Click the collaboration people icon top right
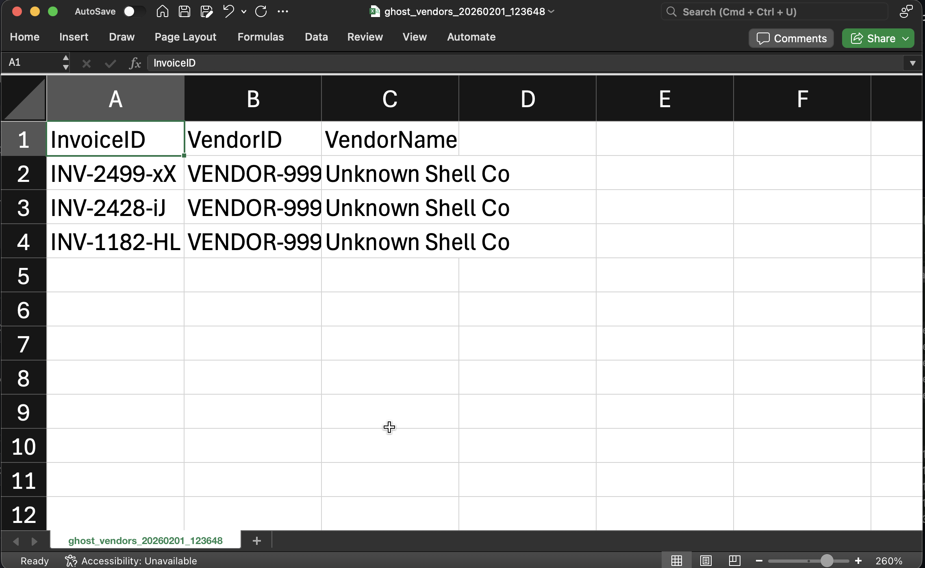Image resolution: width=925 pixels, height=568 pixels. pos(906,11)
